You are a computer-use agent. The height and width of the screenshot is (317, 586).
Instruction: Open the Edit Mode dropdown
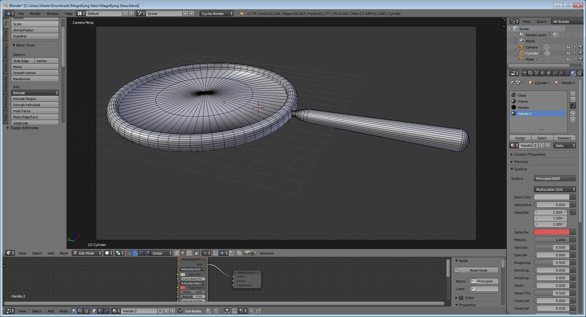(87, 253)
